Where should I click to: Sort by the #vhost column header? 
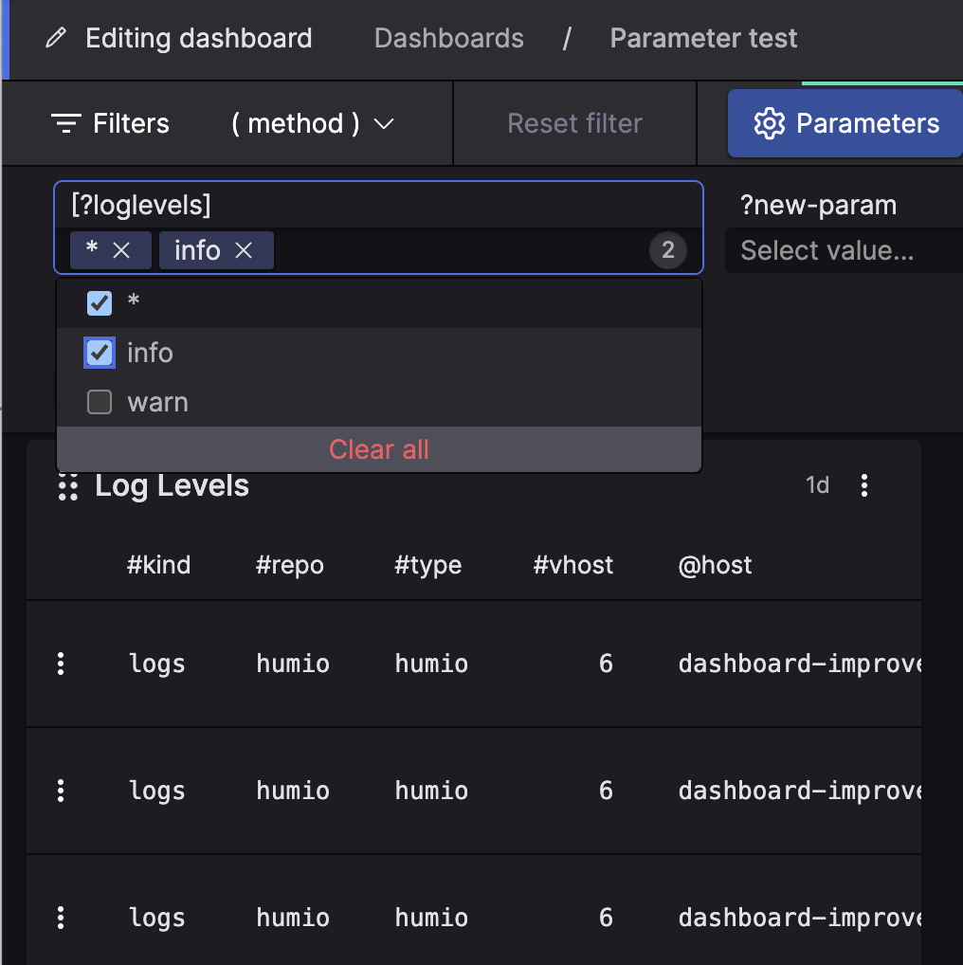point(573,566)
